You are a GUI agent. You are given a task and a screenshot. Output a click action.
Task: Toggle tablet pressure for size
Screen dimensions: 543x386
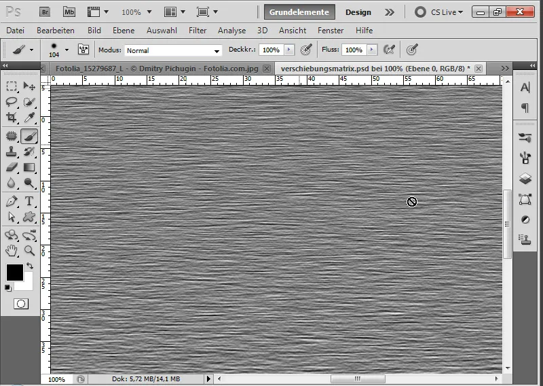tap(411, 50)
